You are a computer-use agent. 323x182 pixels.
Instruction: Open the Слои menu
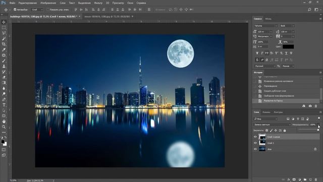63,3
